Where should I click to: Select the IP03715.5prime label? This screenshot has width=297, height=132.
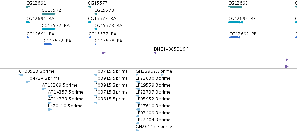111,71
